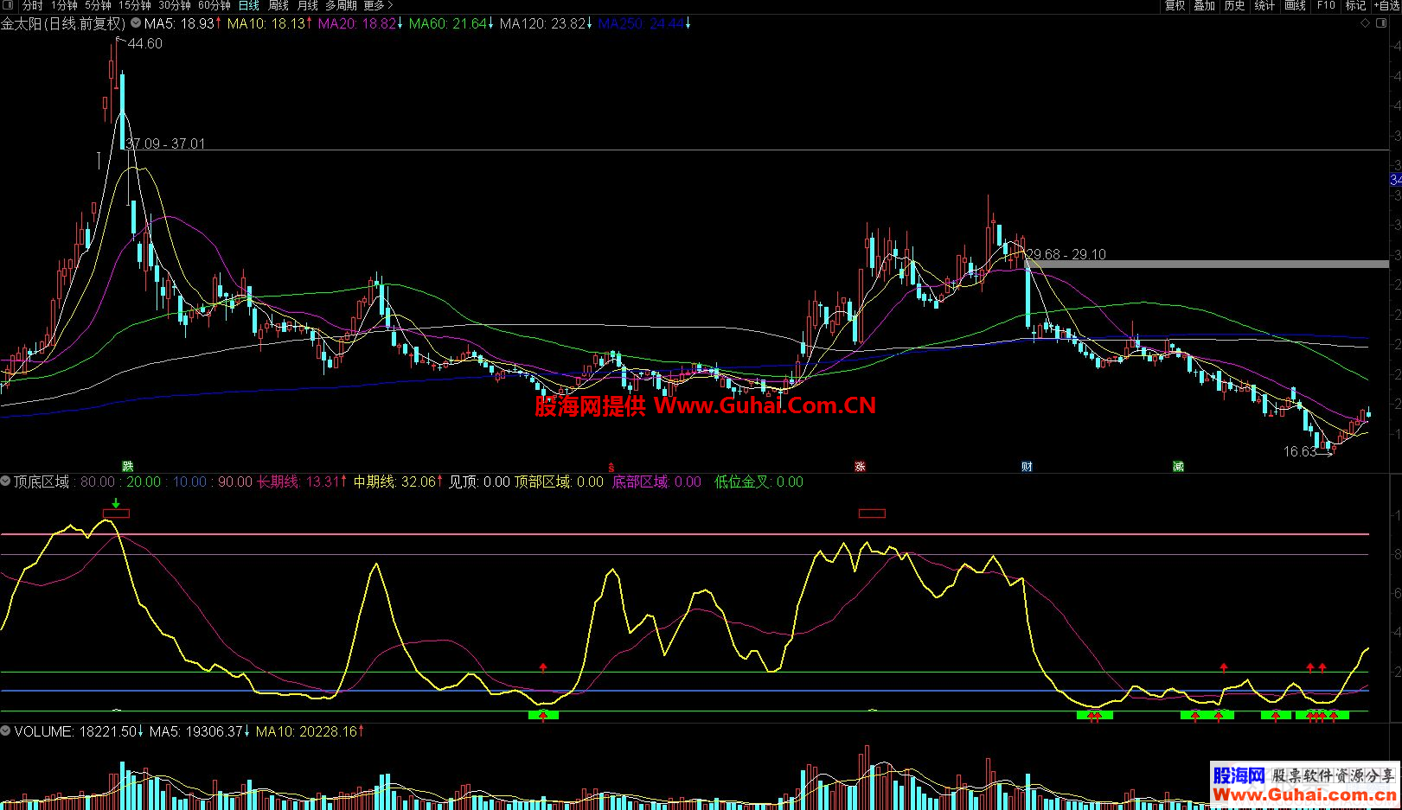The image size is (1402, 810).
Task: Click the 底部区域: 0.00 value
Action: (656, 482)
